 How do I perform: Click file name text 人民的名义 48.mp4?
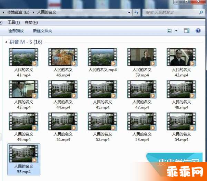pos(181,105)
